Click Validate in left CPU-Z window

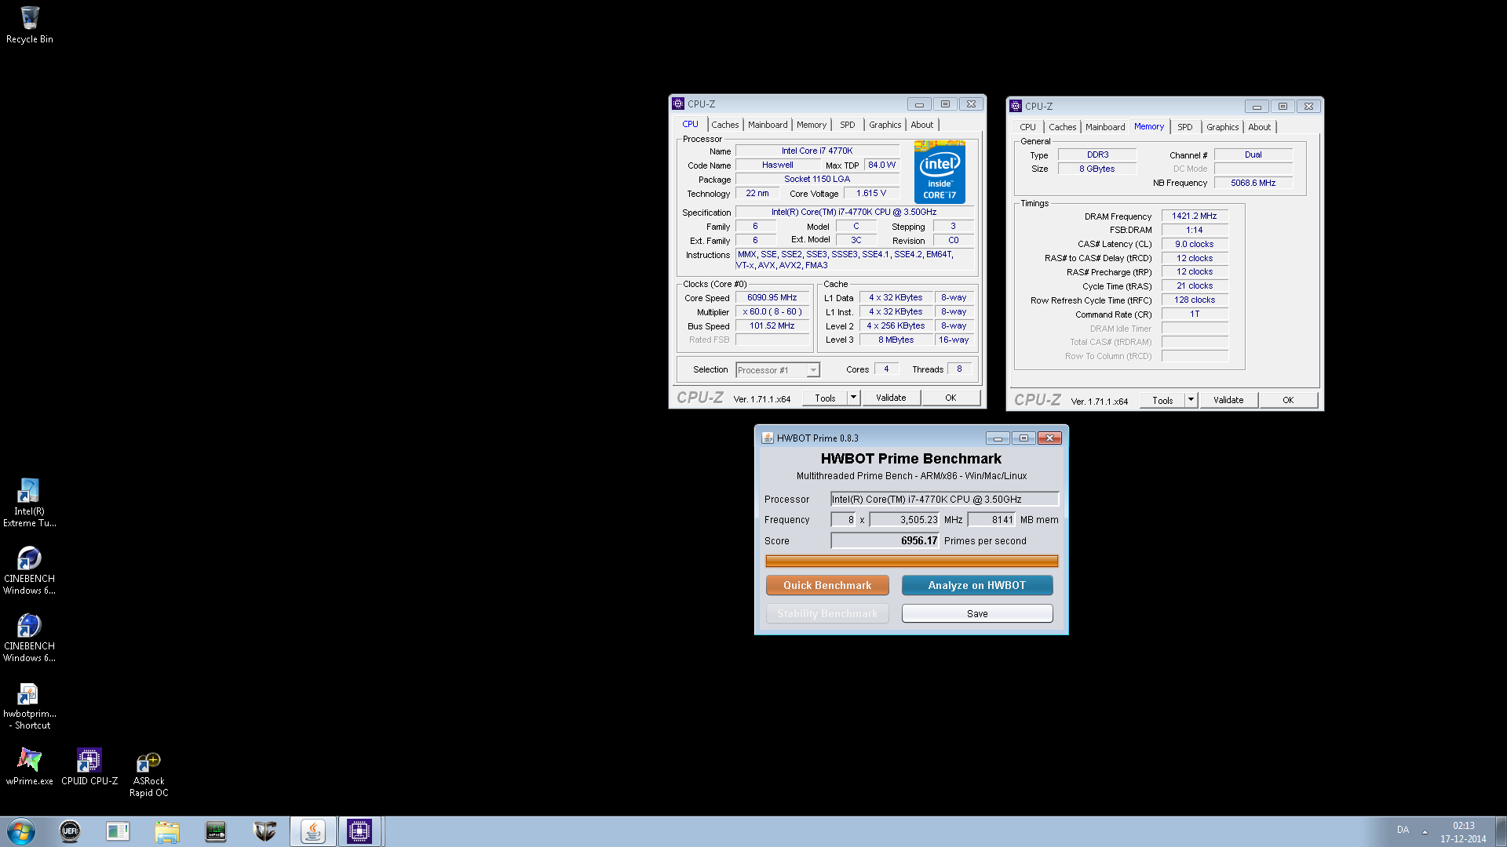pos(891,398)
